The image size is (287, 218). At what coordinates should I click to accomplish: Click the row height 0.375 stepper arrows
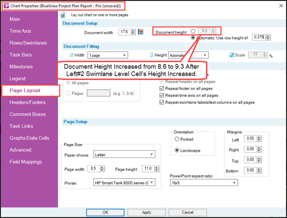point(267,37)
